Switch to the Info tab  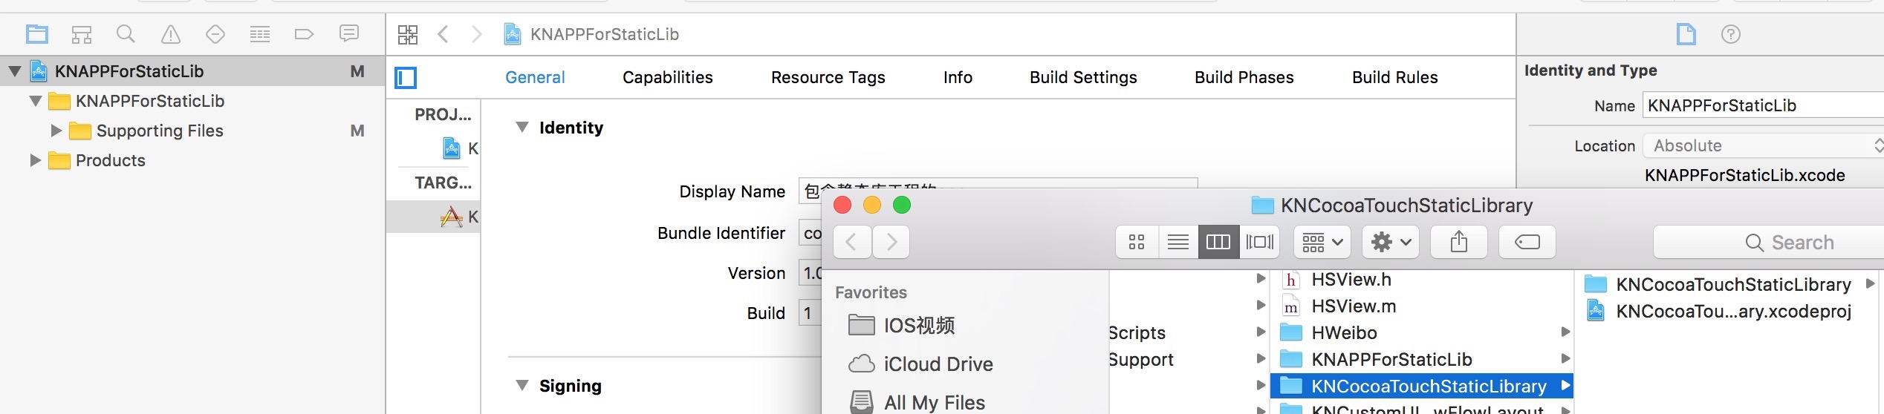(x=958, y=77)
